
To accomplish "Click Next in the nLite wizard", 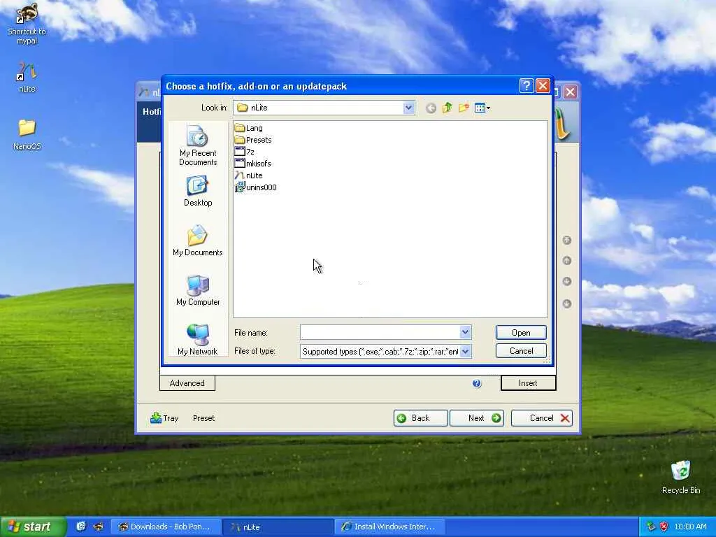I will (x=477, y=418).
